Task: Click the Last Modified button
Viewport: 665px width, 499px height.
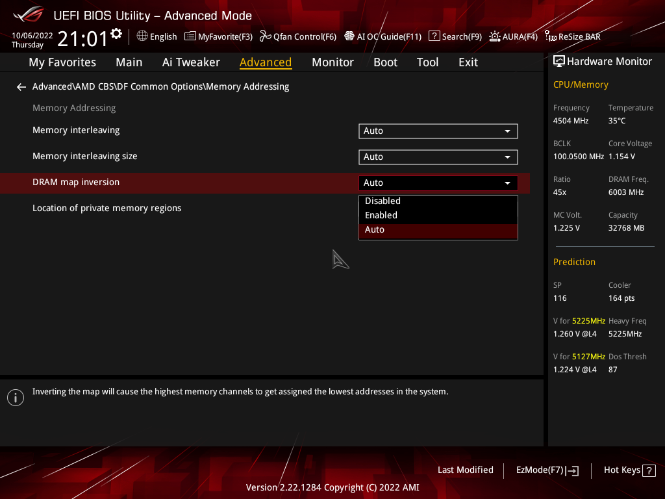Action: pos(465,470)
